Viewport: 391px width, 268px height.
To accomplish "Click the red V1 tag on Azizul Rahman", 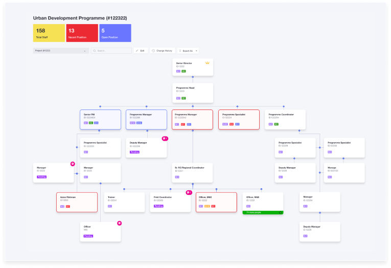I will coord(68,206).
